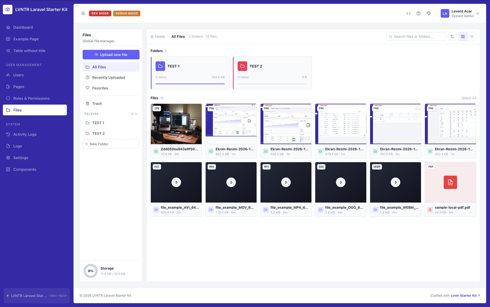490x307 pixels.
Task: Go to Example Page in sidebar
Action: [x=35, y=39]
